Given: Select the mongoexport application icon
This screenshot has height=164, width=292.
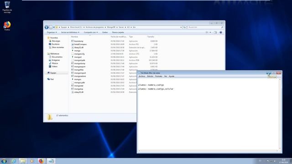Looking at the screenshot, I should [x=73, y=67].
